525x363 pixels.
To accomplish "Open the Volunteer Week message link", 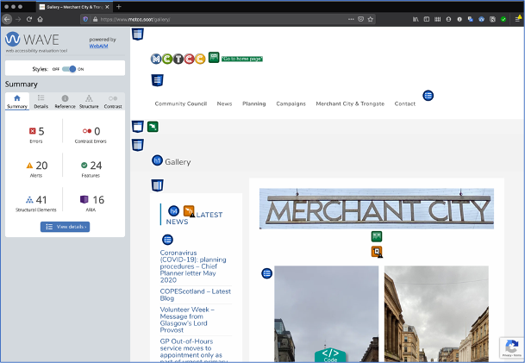I will [187, 320].
